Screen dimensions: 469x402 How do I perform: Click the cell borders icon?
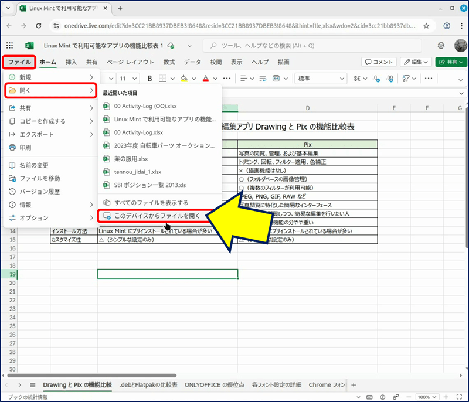point(163,79)
